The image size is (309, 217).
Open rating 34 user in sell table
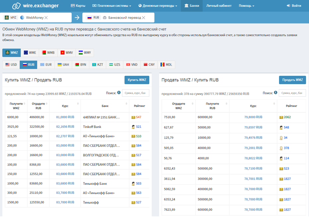[283, 138]
